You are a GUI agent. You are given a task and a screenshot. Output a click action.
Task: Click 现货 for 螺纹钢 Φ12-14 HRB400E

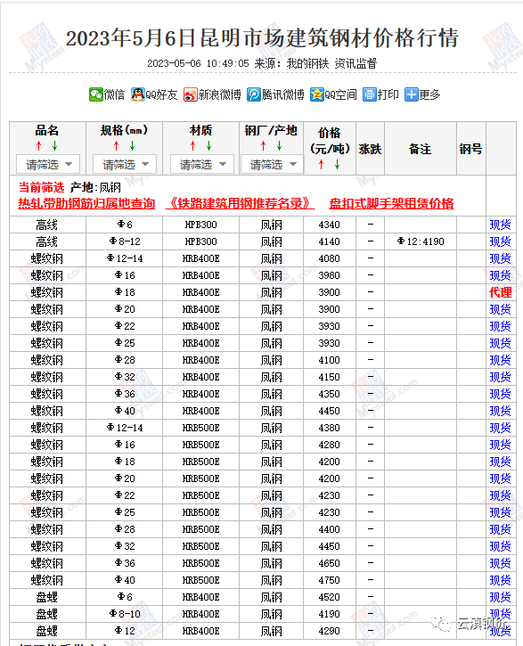pyautogui.click(x=500, y=258)
